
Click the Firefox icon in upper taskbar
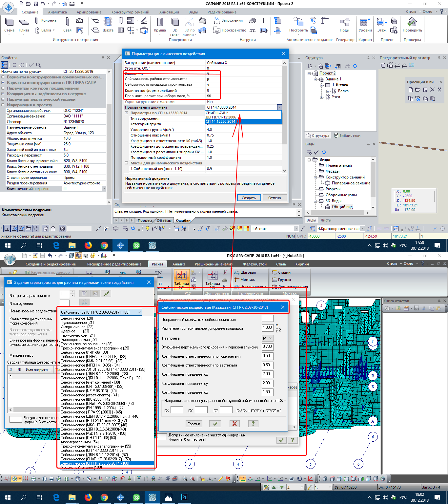(x=88, y=245)
